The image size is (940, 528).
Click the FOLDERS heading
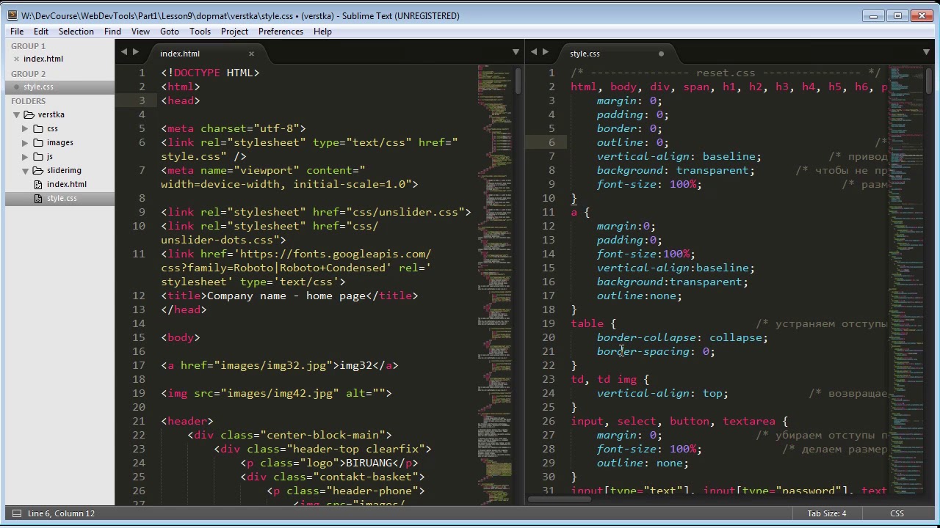tap(28, 101)
